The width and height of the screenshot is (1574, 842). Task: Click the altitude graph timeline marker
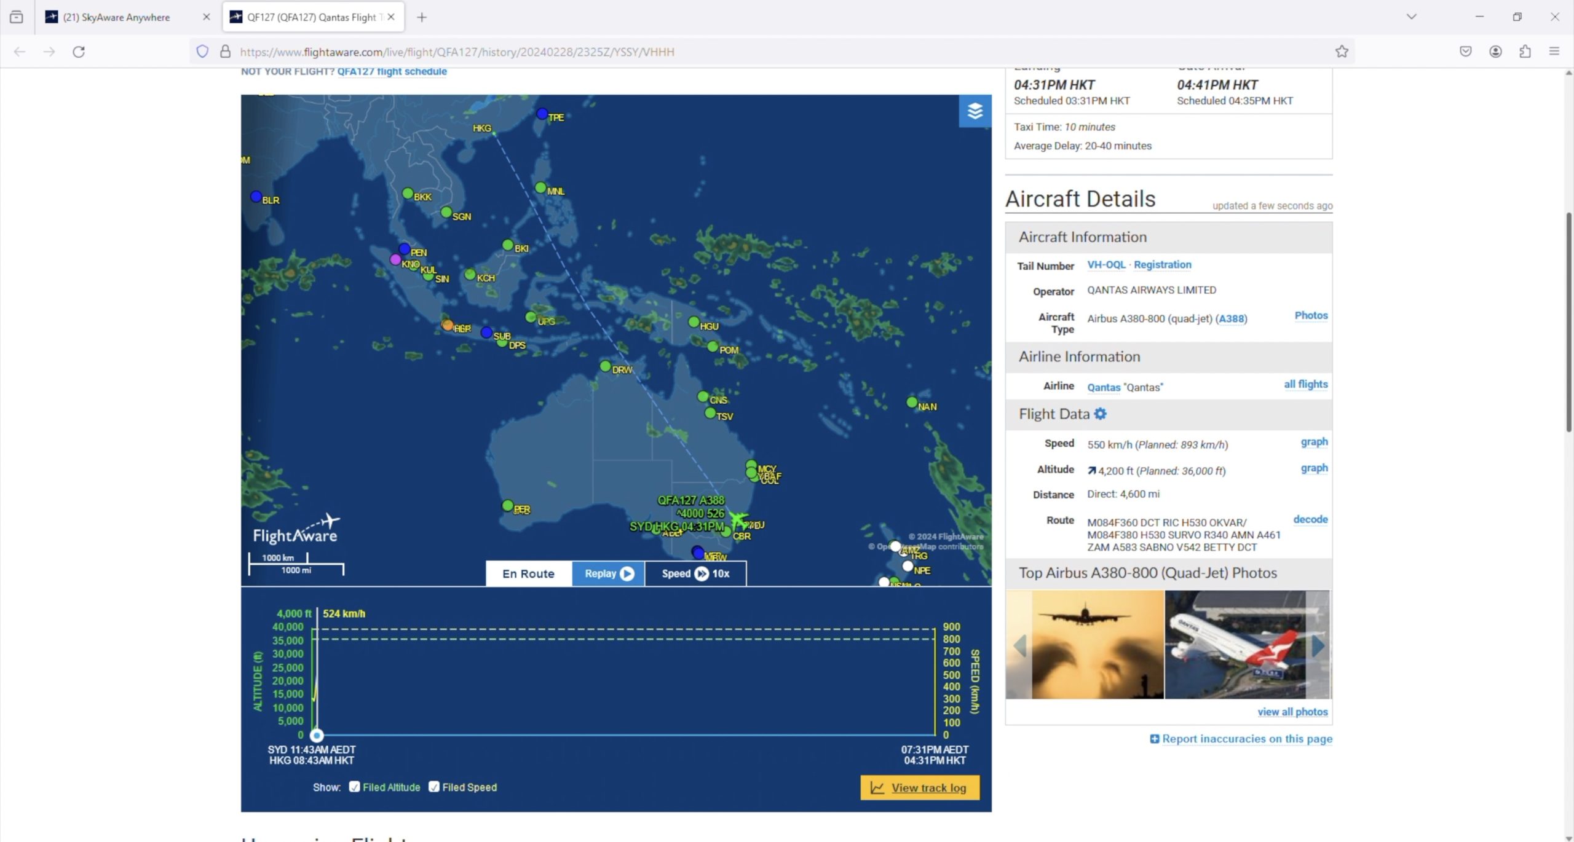(317, 735)
